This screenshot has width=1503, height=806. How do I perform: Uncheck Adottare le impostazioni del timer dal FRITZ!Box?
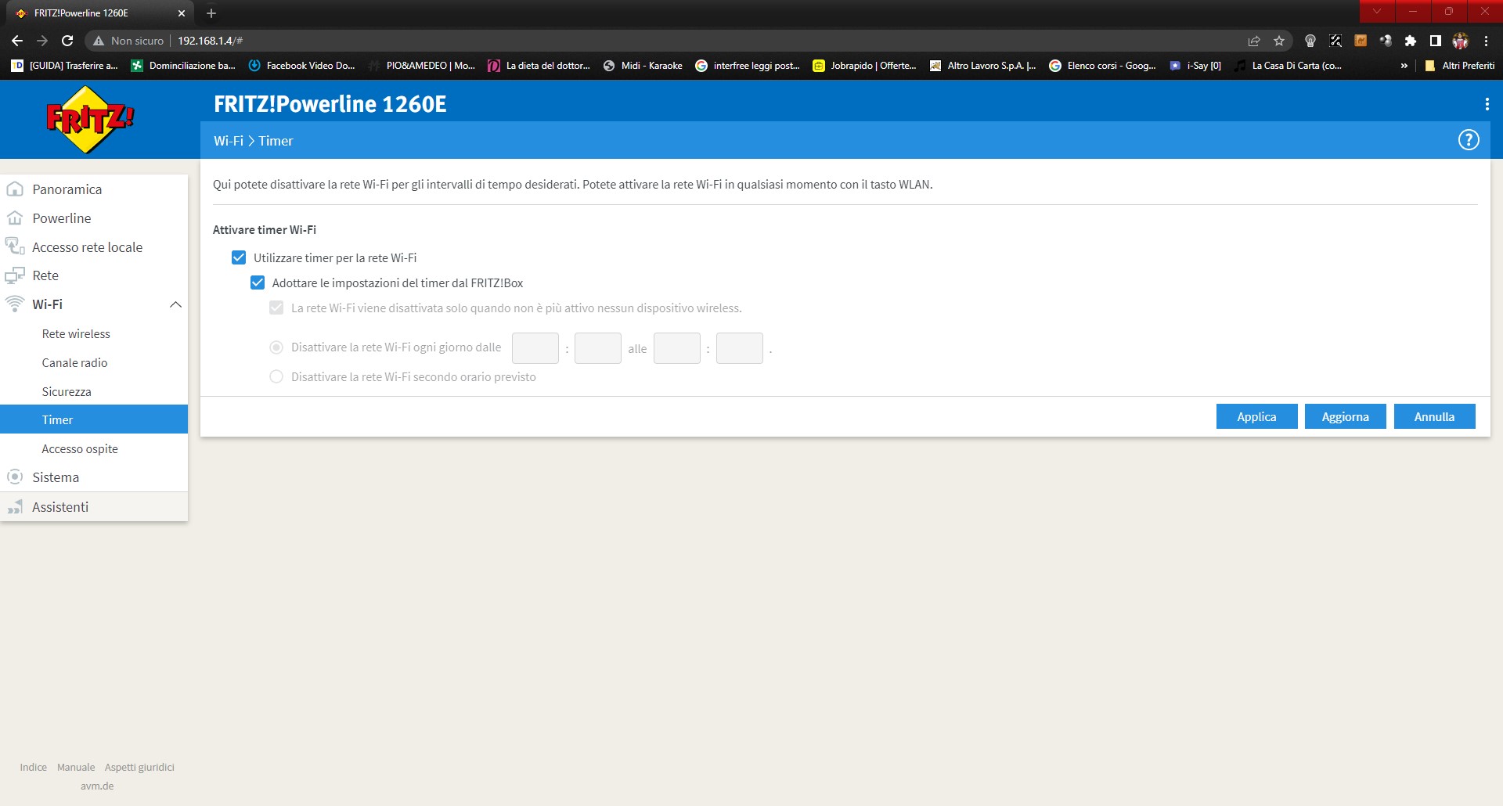[x=258, y=282]
